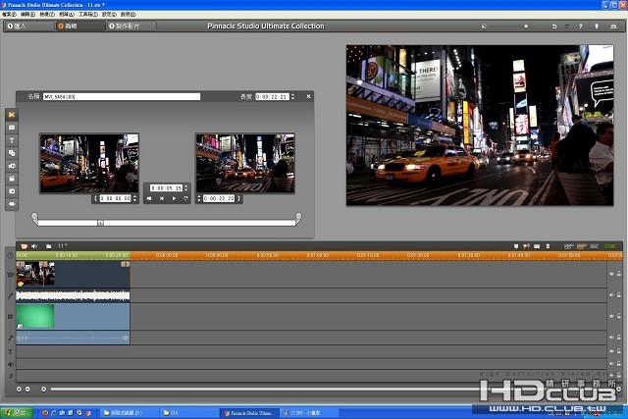Close the clip properties panel
The height and width of the screenshot is (419, 628).
(x=308, y=96)
